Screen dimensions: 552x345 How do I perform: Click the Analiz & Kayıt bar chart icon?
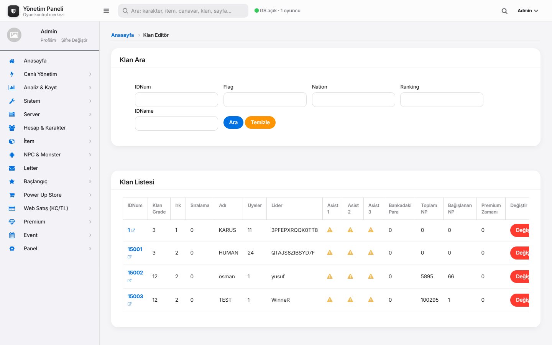click(12, 88)
